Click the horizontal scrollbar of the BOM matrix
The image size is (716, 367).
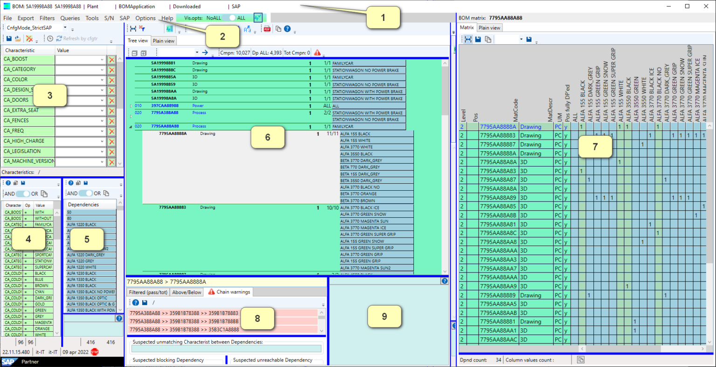643,348
